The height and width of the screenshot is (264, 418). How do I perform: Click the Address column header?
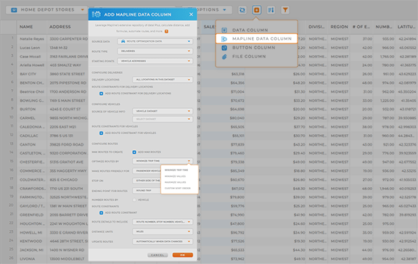tap(60, 27)
